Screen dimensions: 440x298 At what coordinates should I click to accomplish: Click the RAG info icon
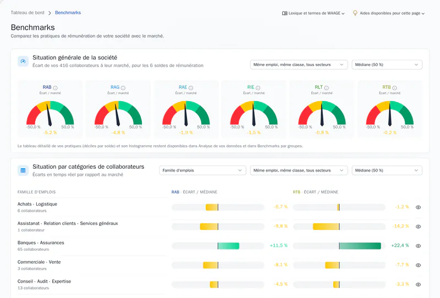123,88
